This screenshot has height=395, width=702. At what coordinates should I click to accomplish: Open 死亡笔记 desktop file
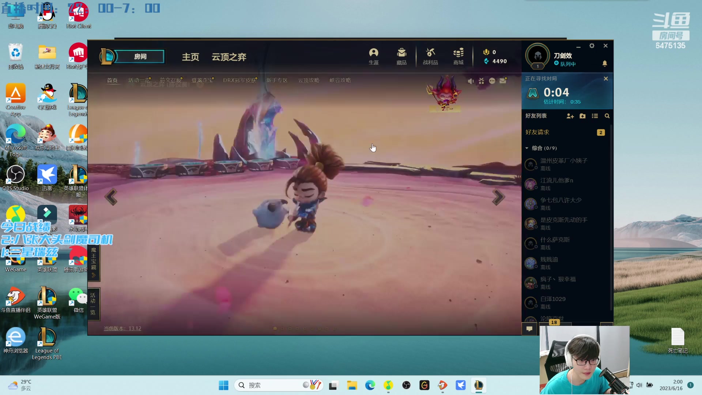point(678,341)
